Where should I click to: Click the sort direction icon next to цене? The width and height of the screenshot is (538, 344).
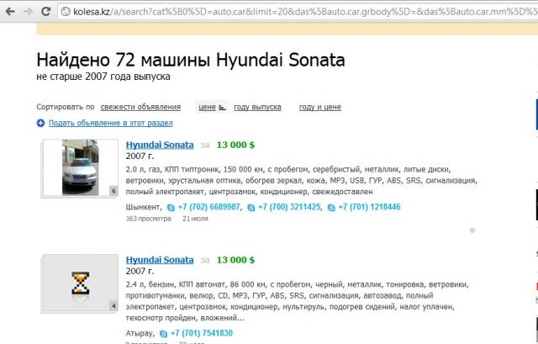point(222,108)
